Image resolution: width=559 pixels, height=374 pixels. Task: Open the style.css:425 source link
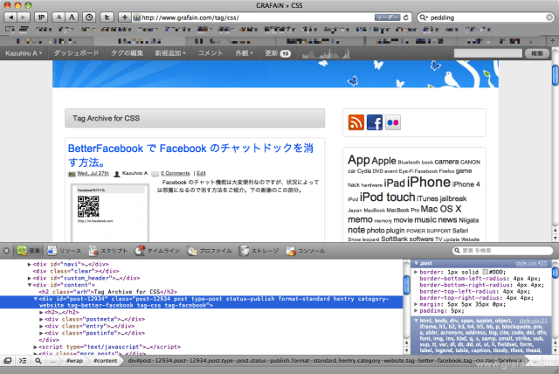[x=531, y=264]
